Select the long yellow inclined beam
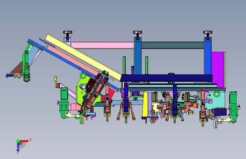Viewport: 246px width, 159px height. pos(83,57)
